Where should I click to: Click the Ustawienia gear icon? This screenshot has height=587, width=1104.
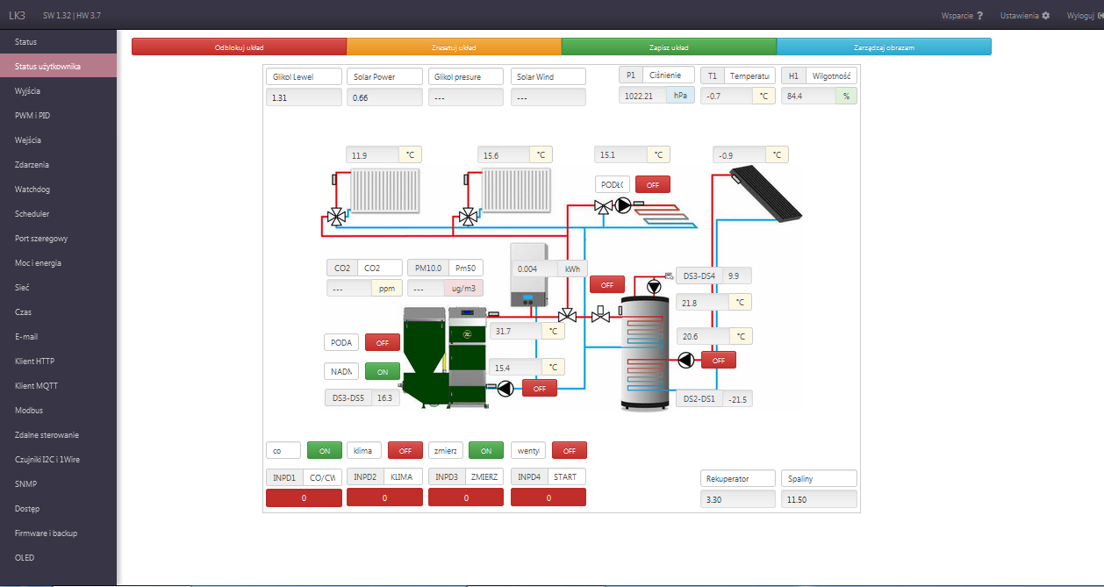point(1045,16)
